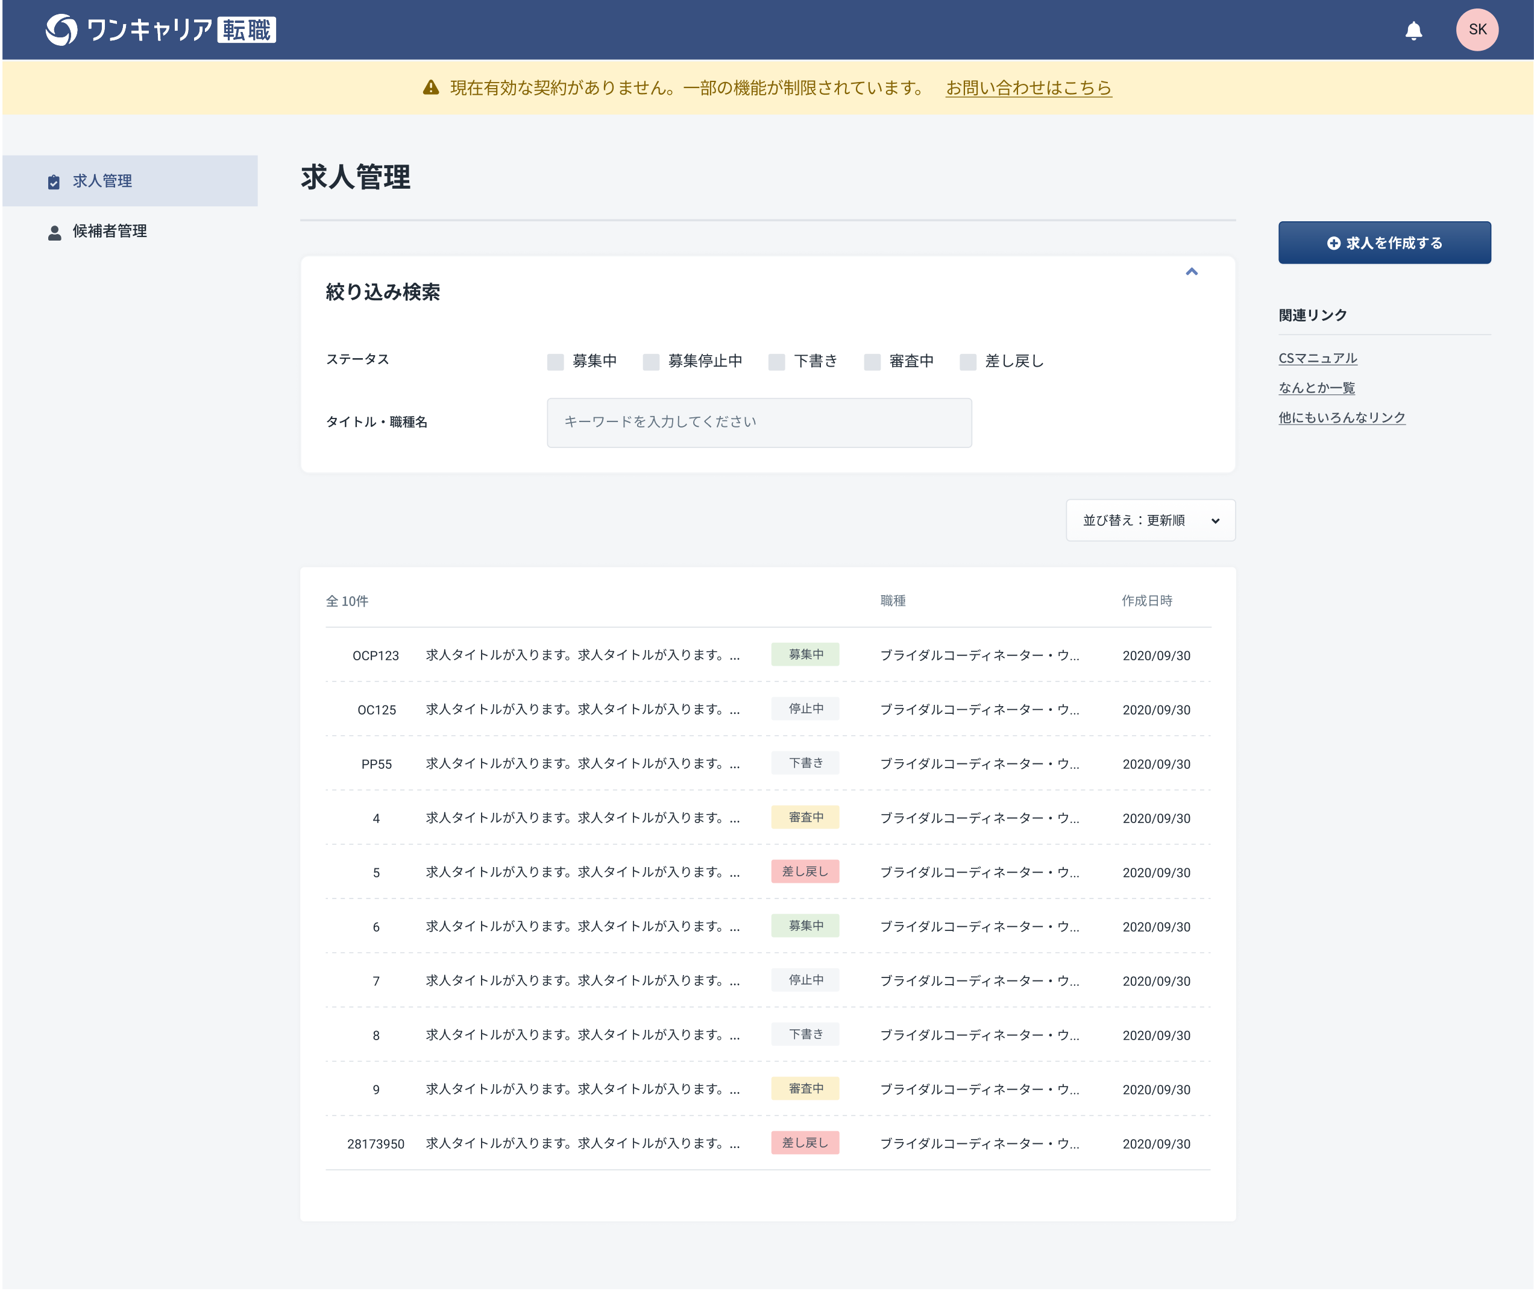Click the 募集中 status badge for OCP123
Image resolution: width=1534 pixels, height=1291 pixels.
(x=805, y=654)
